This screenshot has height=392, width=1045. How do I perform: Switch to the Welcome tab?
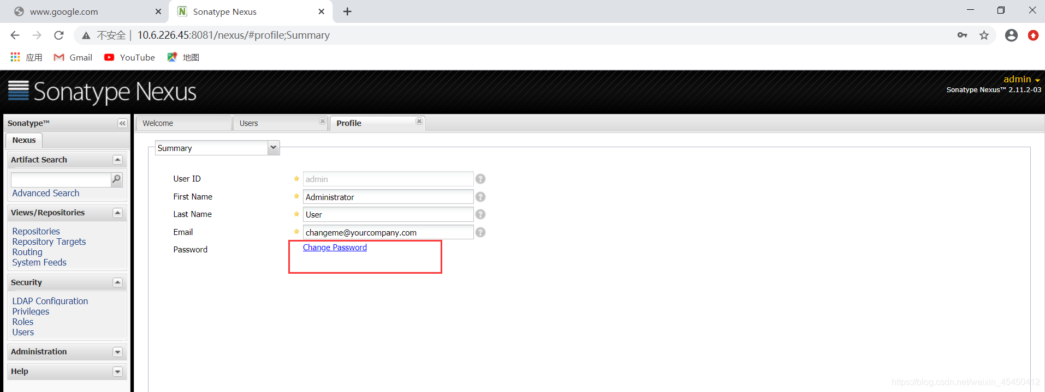click(x=183, y=123)
